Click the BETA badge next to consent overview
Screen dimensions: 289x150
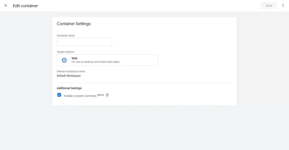[x=101, y=95]
